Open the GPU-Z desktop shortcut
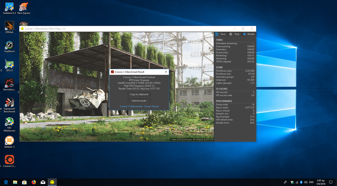This screenshot has height=186, width=337. coord(9,66)
